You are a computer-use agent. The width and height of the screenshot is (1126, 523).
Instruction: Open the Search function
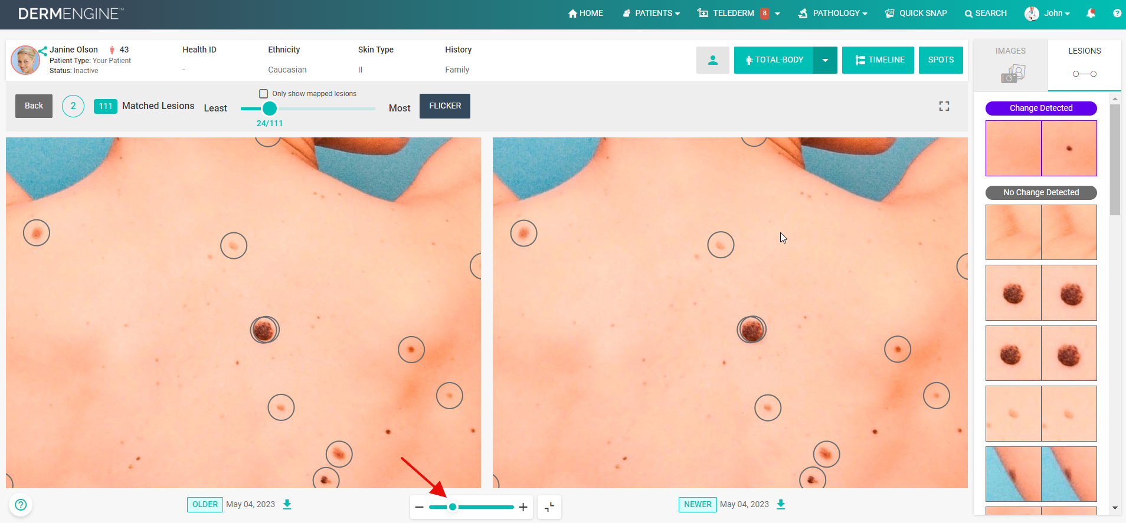986,13
